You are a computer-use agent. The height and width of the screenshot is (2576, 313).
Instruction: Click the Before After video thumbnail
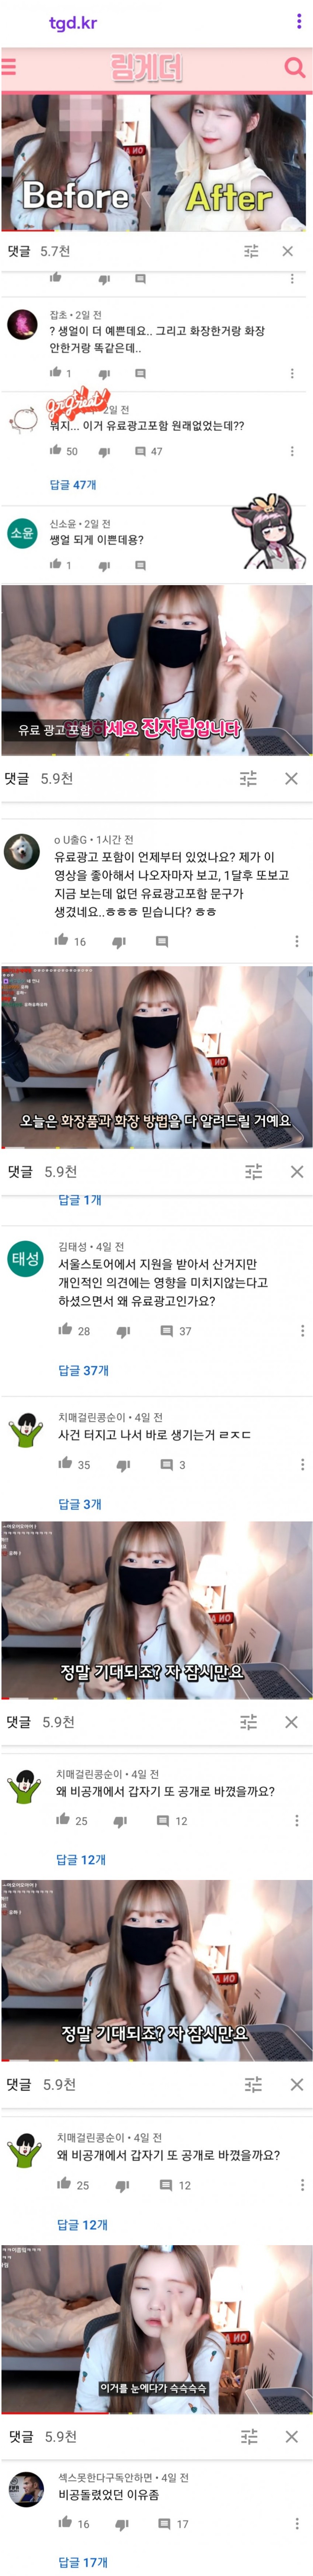click(x=156, y=163)
